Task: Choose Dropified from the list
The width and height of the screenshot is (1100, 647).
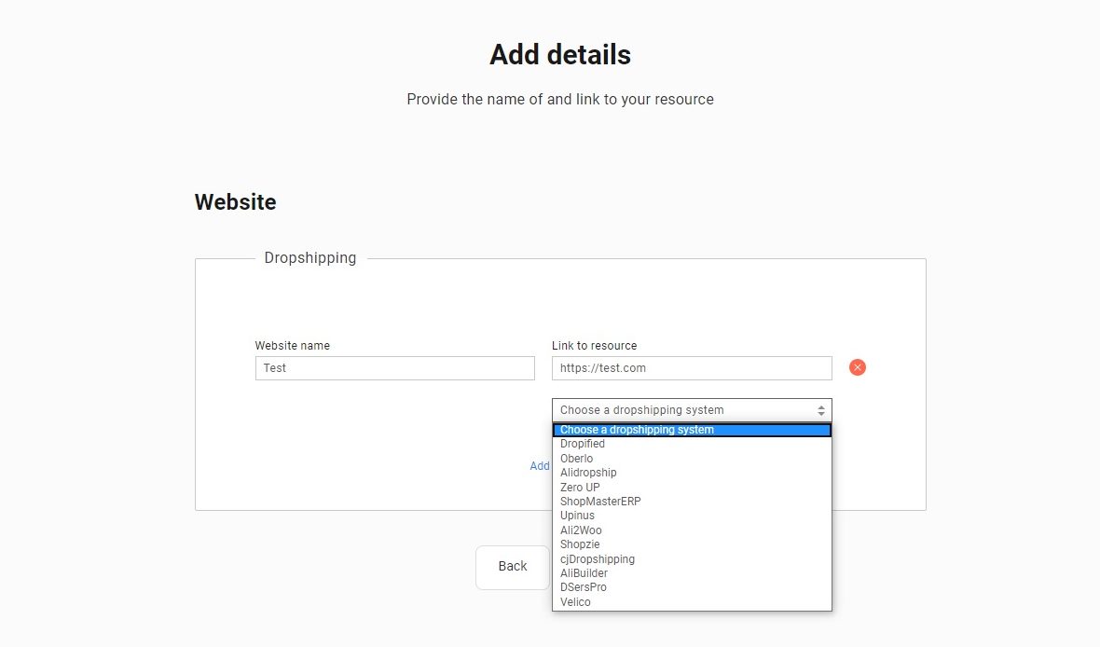Action: [692, 444]
